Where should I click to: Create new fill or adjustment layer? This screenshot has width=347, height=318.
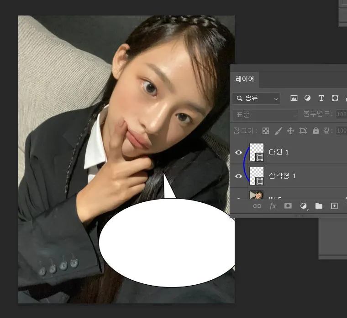point(304,206)
